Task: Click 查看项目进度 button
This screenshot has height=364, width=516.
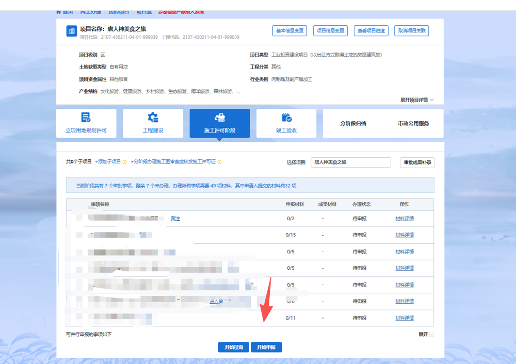Action: pos(372,31)
